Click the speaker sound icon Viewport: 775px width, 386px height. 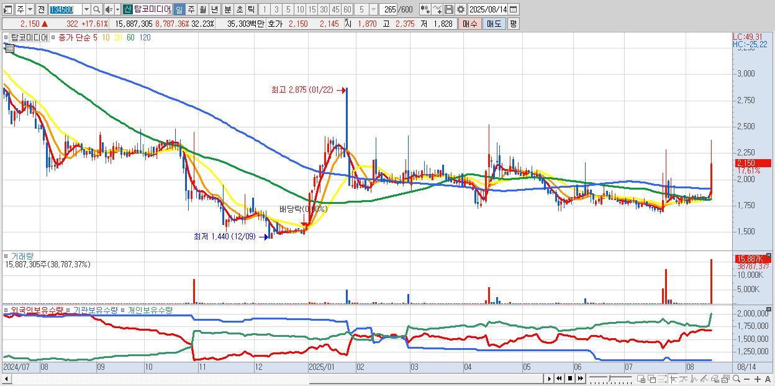point(109,9)
